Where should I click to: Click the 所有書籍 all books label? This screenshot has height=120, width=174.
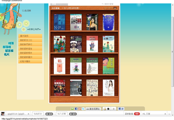(56, 8)
